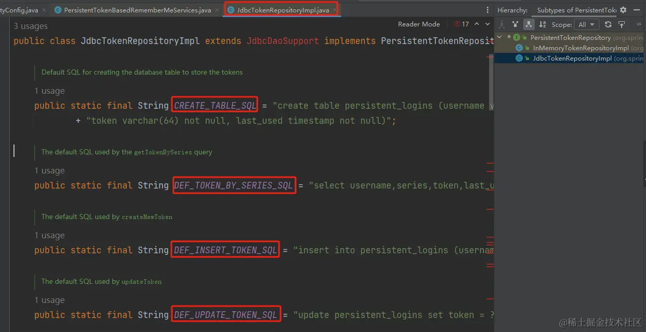
Task: Close the PersistentTokenBasedRememberMeServices.java tab
Action: pos(217,10)
